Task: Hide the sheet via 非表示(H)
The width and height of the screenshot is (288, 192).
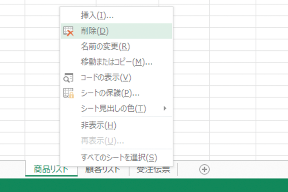Action: [117, 125]
